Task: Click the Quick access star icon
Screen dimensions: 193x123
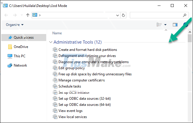Action: click(x=10, y=38)
